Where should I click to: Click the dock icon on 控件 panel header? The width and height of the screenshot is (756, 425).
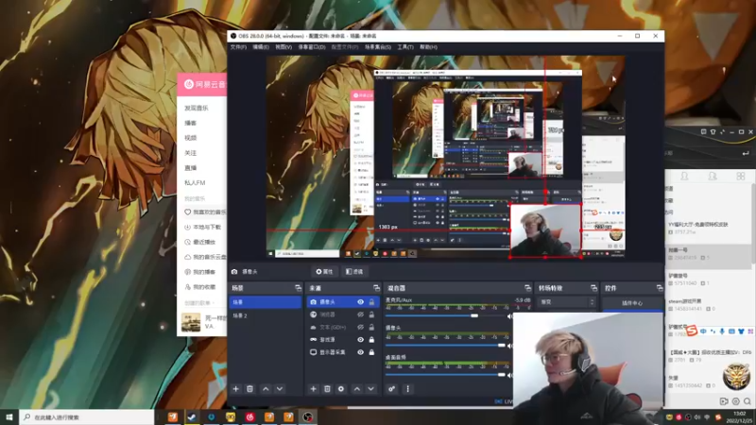[660, 288]
